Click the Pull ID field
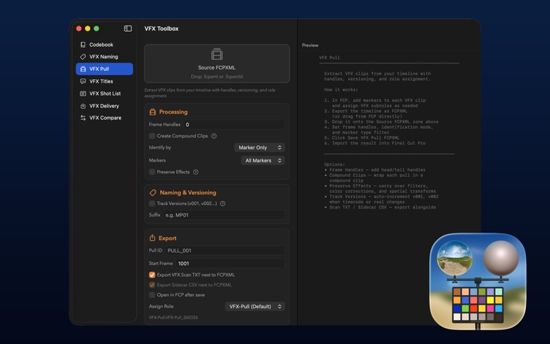550x344 pixels. click(225, 250)
